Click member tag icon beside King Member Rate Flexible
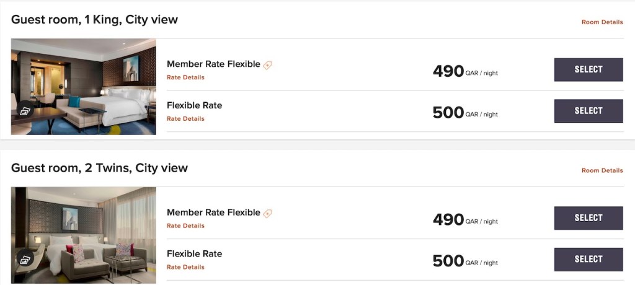635x285 pixels. (x=267, y=64)
